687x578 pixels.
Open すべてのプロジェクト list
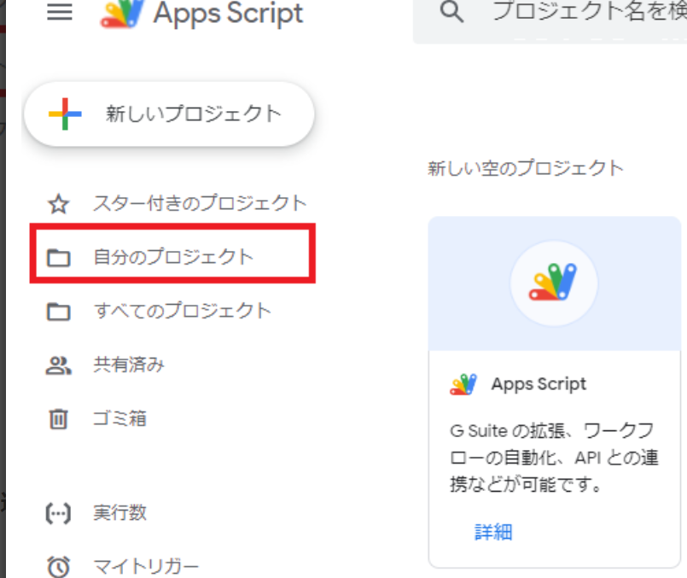click(183, 311)
